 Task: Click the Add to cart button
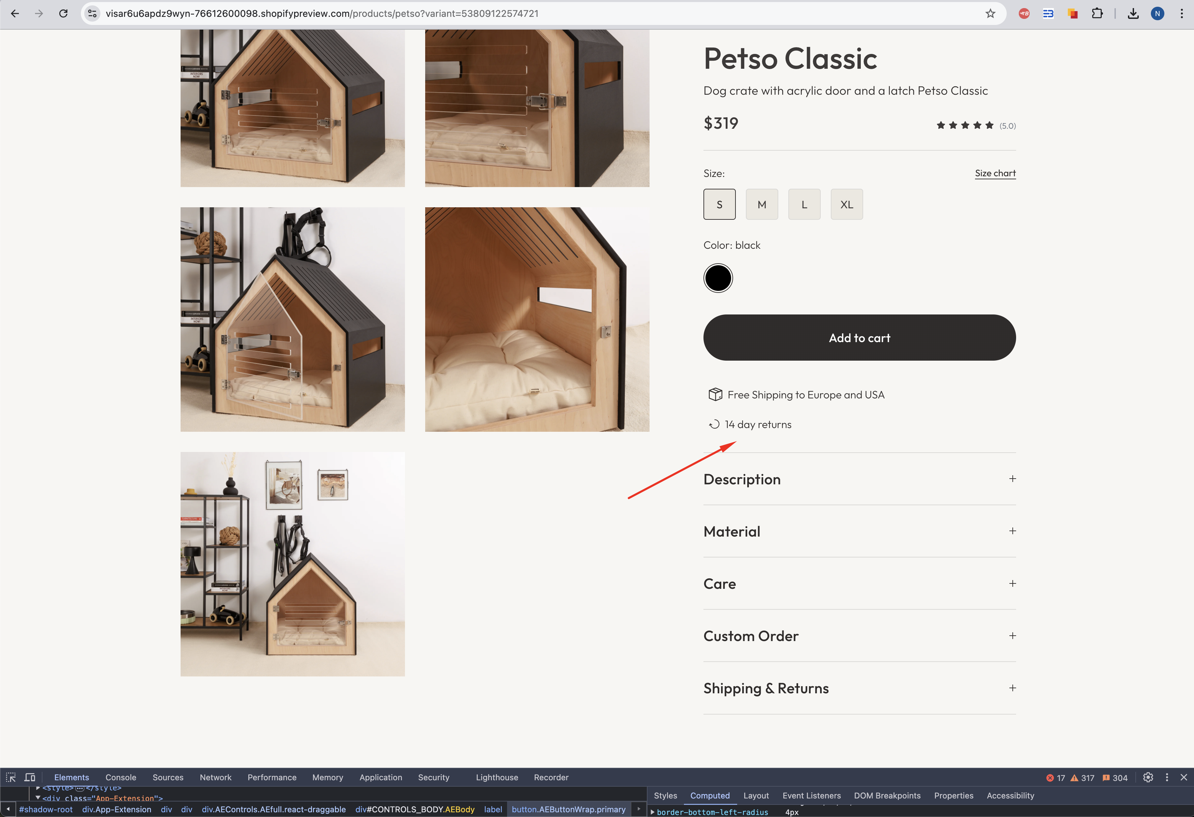859,338
